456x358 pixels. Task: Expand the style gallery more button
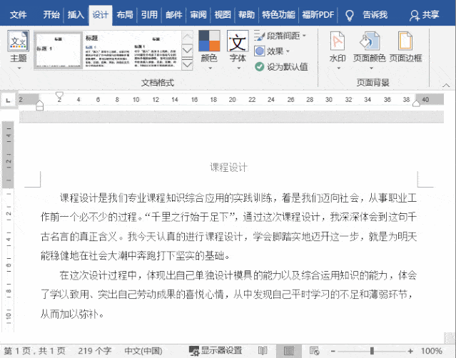coord(187,63)
